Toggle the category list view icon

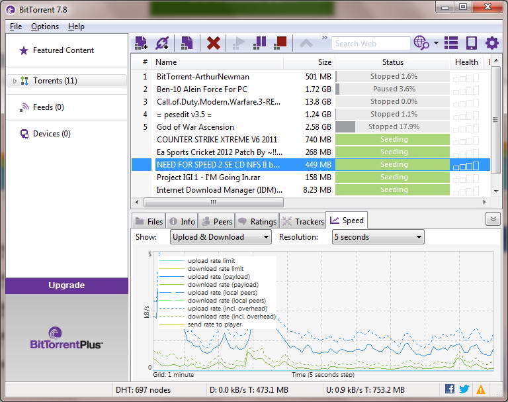(451, 43)
